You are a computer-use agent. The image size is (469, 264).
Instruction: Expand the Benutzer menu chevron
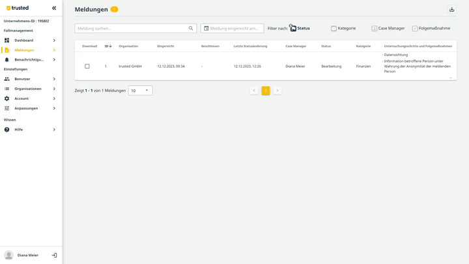pos(54,79)
